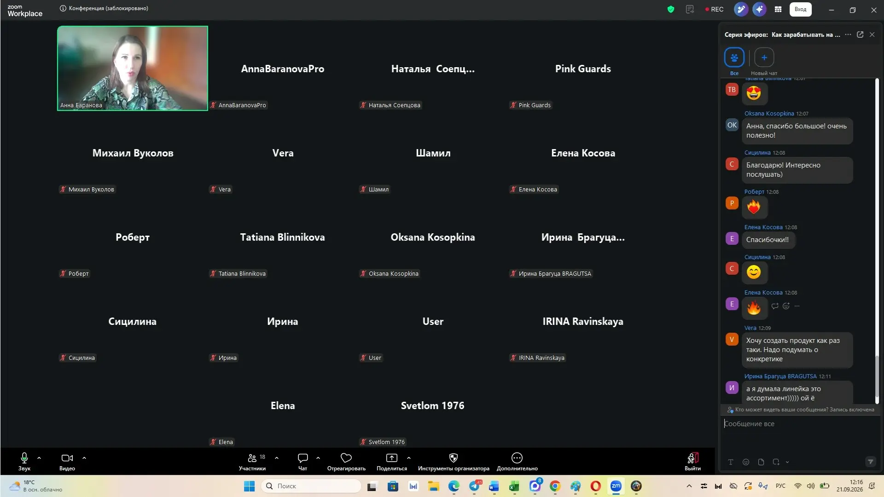Open the weather widget showing 18°C
The height and width of the screenshot is (497, 884).
[35, 486]
